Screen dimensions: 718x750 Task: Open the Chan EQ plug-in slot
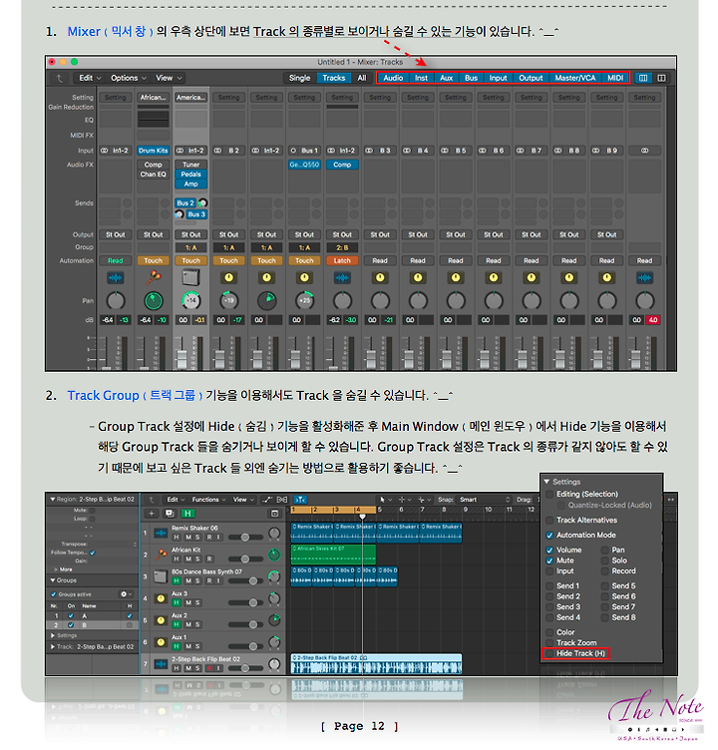coord(153,175)
